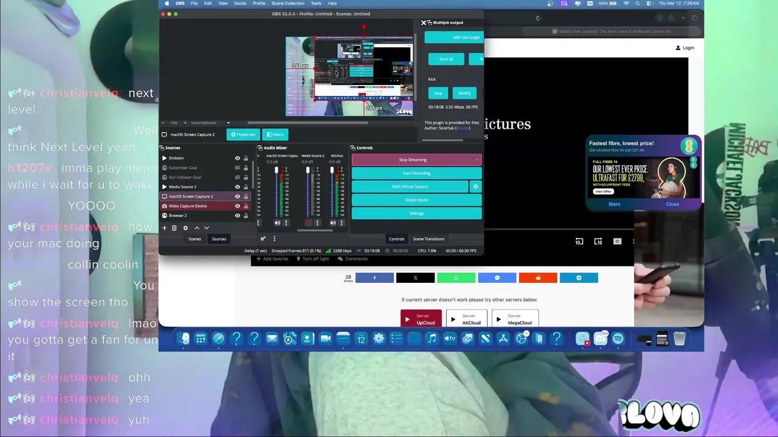Hide the Media Source 2 source
The height and width of the screenshot is (437, 778).
coord(237,186)
